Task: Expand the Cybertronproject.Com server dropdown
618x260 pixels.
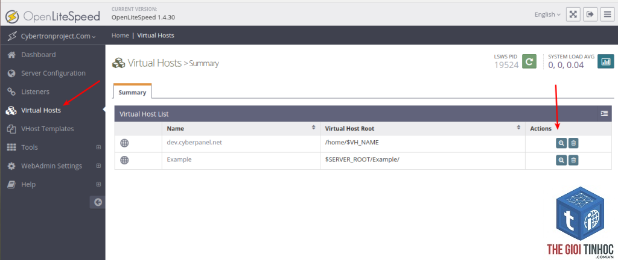Action: pos(59,36)
